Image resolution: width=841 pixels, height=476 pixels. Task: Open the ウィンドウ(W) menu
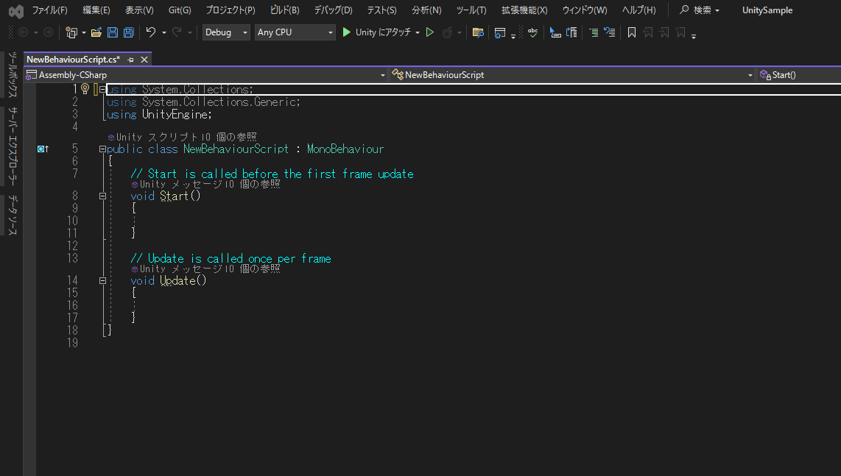pos(584,10)
